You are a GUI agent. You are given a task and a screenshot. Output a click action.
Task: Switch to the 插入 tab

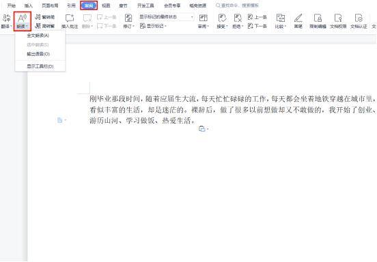[x=28, y=5]
